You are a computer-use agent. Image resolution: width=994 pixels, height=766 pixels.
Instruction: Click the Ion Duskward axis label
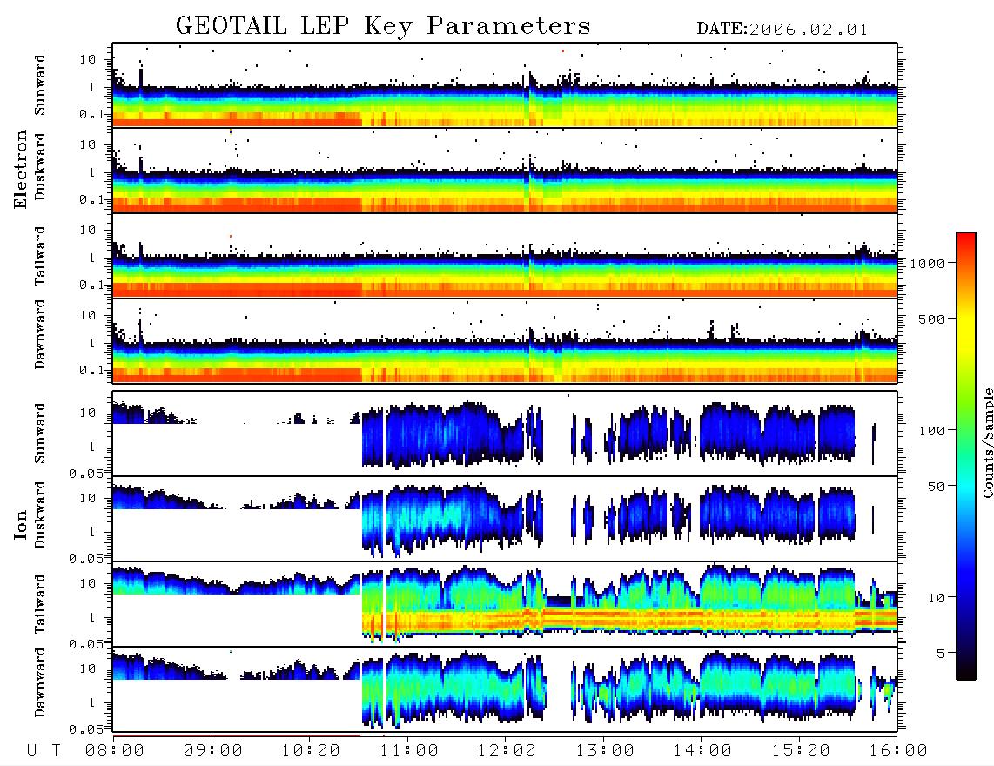coord(40,514)
